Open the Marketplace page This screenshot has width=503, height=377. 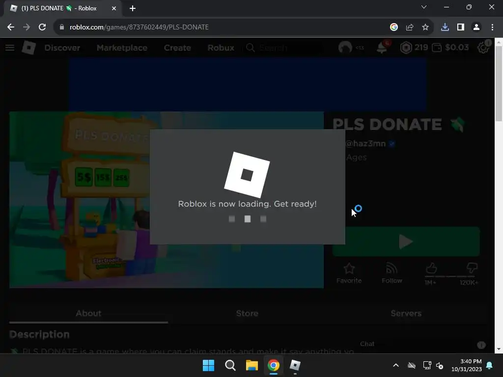point(122,48)
